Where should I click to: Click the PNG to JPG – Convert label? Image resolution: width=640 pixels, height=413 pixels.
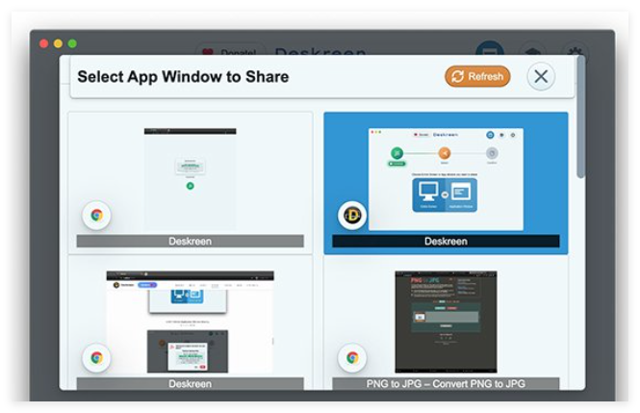tap(446, 383)
